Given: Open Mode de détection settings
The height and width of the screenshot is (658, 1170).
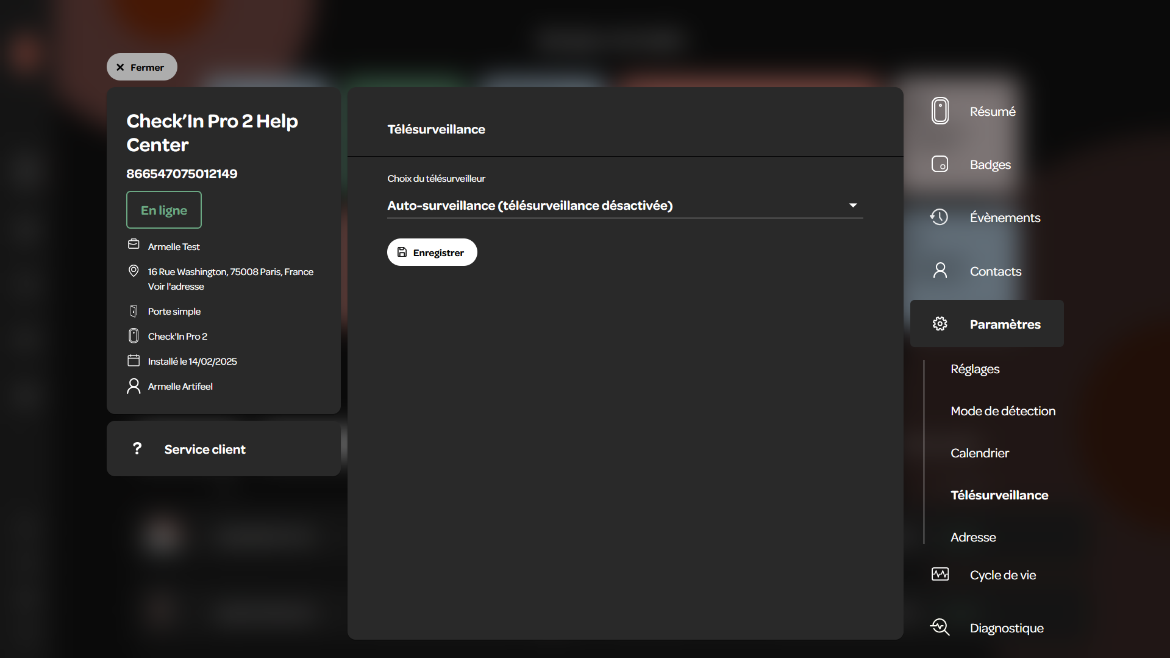Looking at the screenshot, I should pyautogui.click(x=1002, y=411).
